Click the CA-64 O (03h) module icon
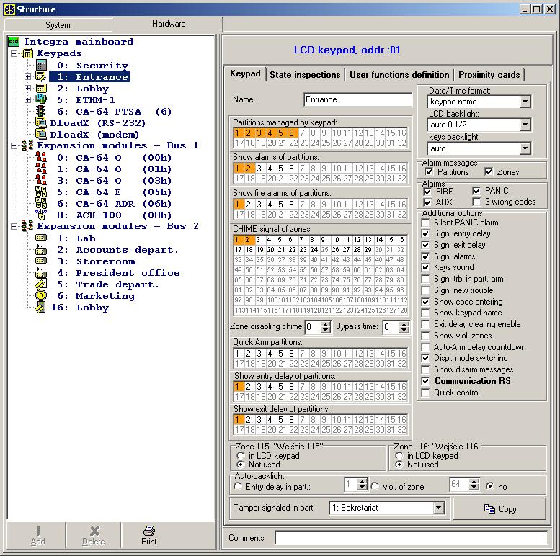The height and width of the screenshot is (556, 560). [x=41, y=180]
